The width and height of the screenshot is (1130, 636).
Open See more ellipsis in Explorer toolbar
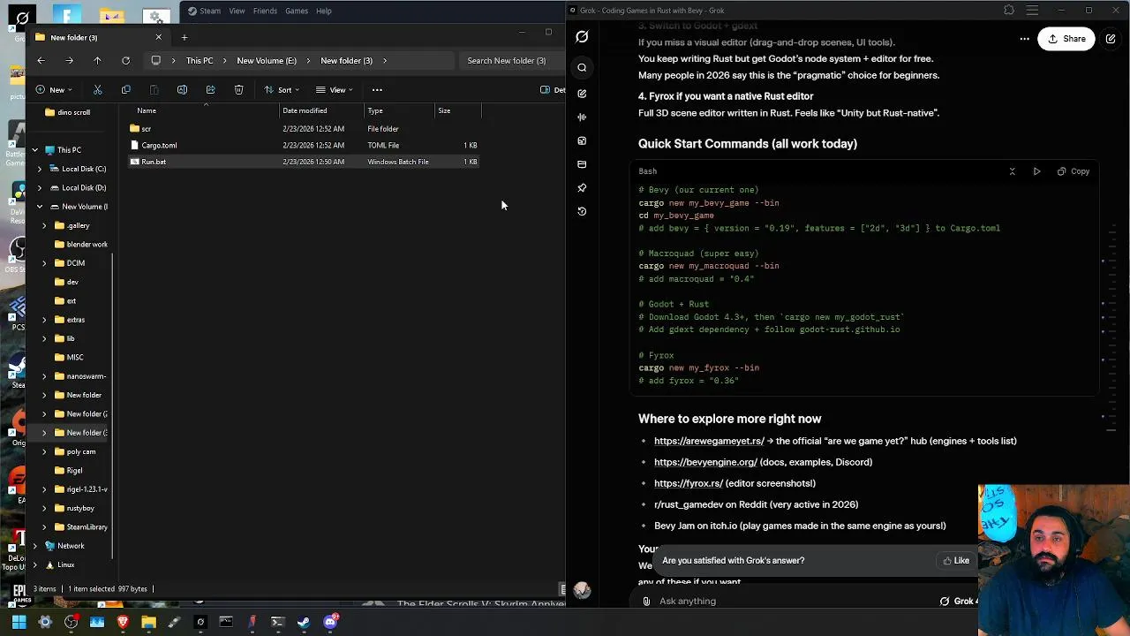[377, 90]
